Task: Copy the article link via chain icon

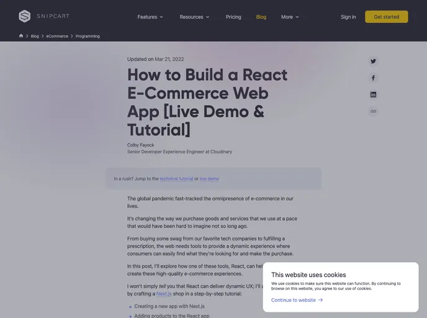Action: click(x=373, y=111)
